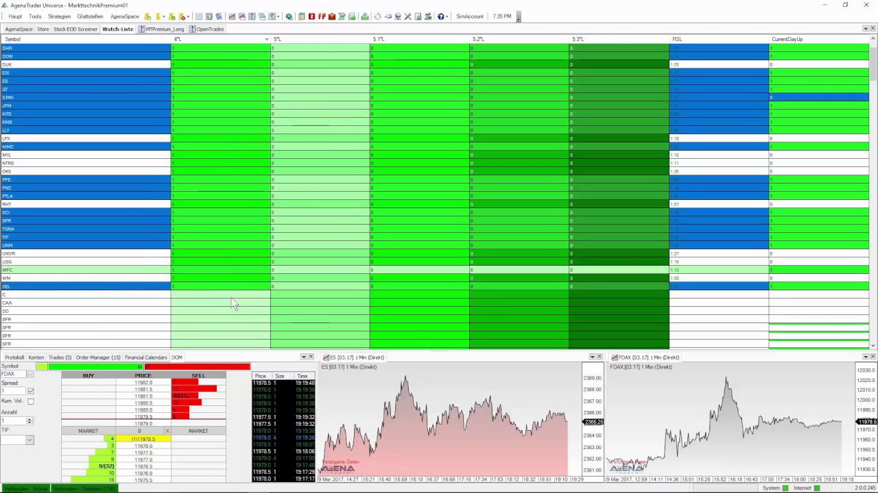
Task: Switch to the Stock EOD Screener tab
Action: click(x=75, y=29)
